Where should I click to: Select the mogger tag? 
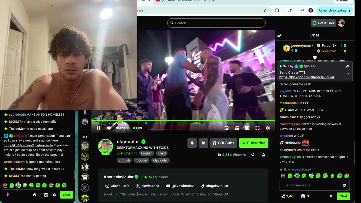click(141, 160)
